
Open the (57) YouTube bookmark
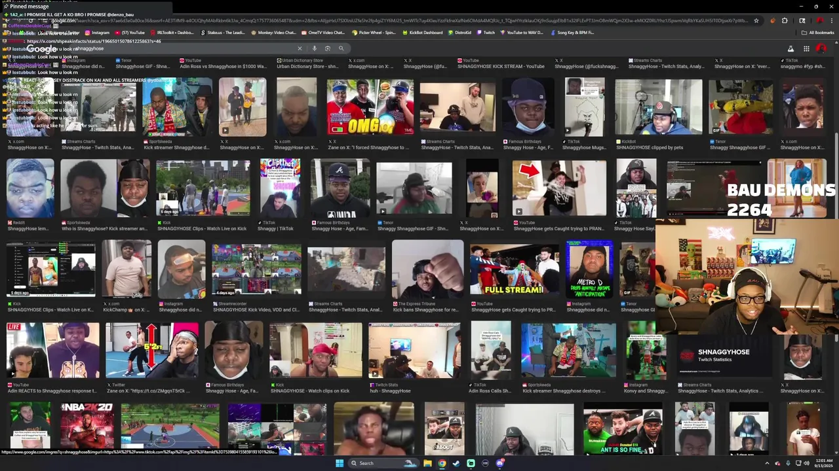point(129,32)
